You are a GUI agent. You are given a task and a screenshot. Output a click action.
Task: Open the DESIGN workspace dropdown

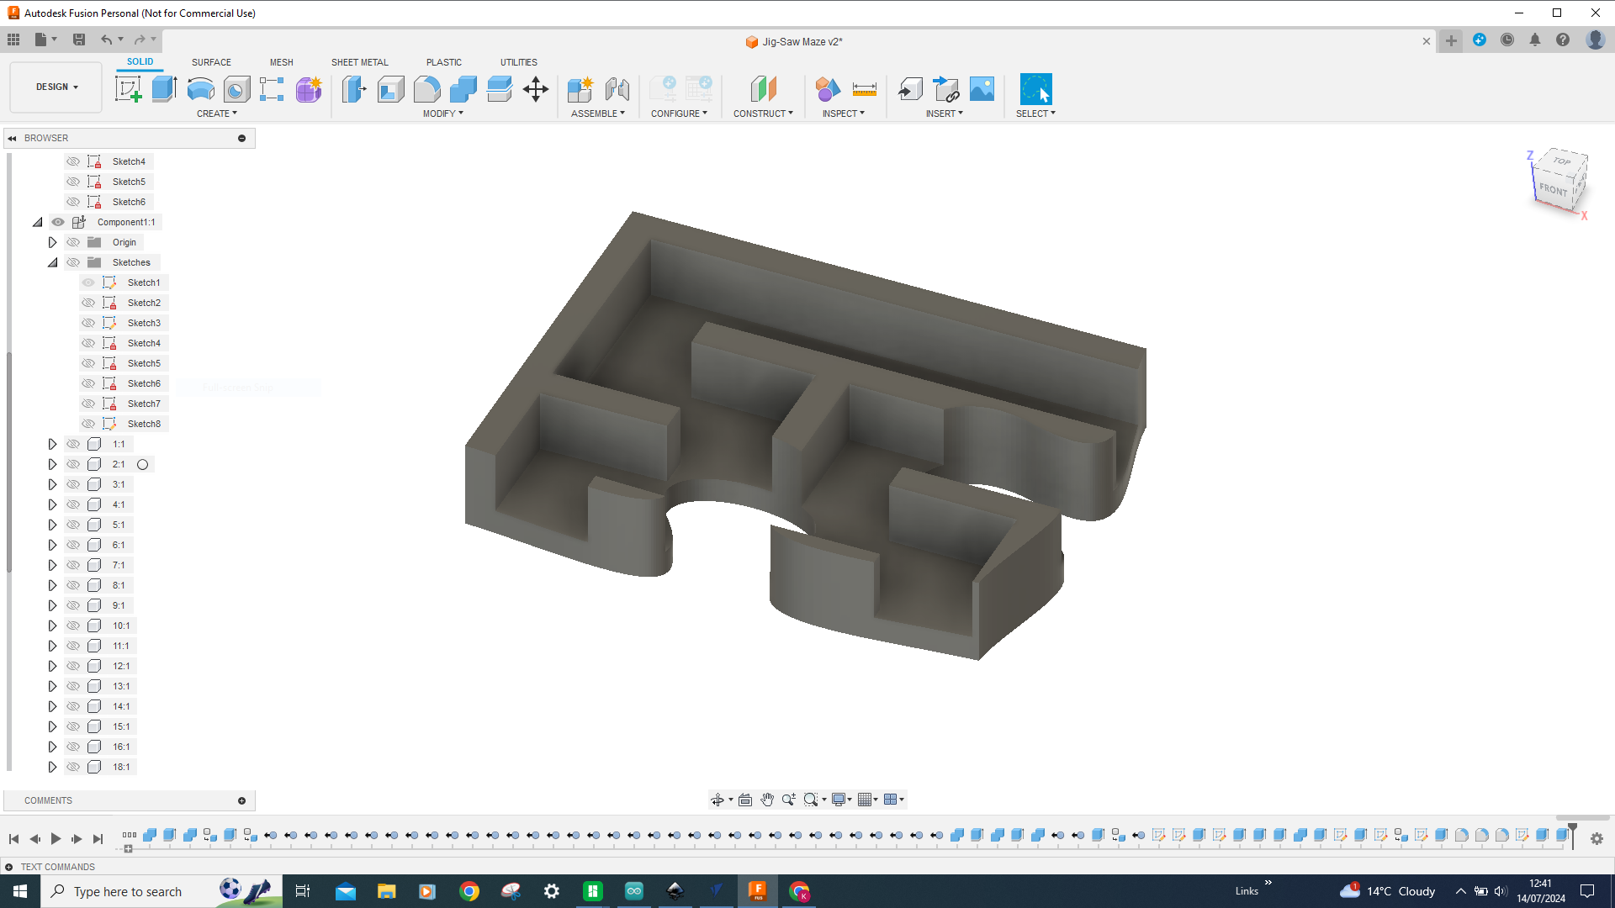pyautogui.click(x=55, y=87)
